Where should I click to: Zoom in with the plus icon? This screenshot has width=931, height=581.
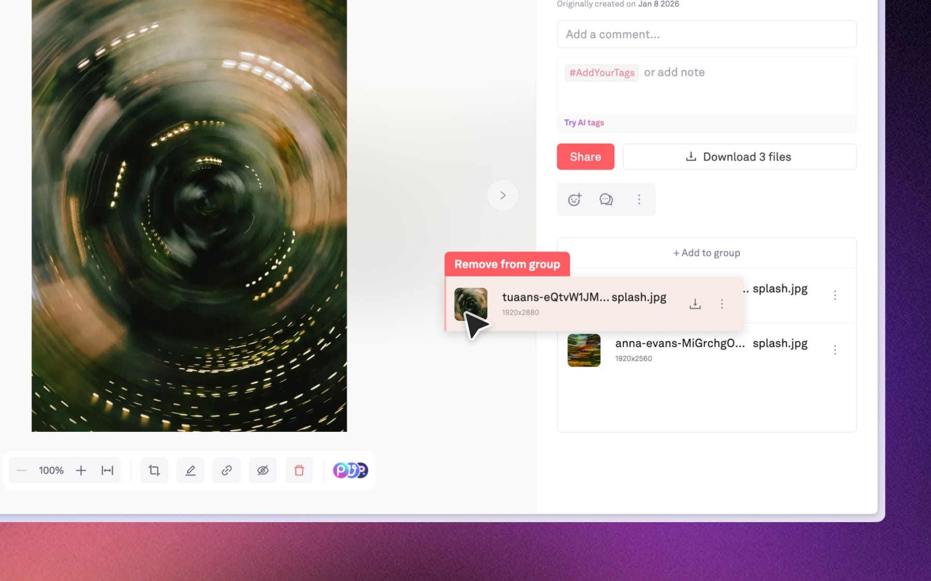point(81,470)
